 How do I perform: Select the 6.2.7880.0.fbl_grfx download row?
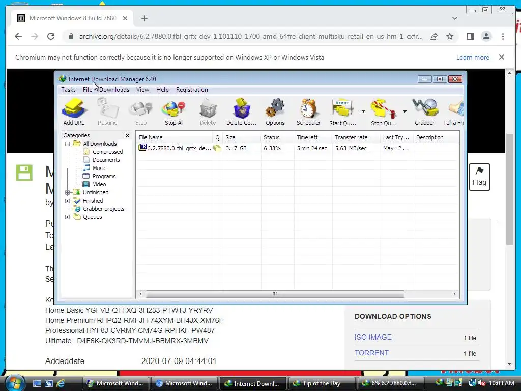tap(297, 148)
